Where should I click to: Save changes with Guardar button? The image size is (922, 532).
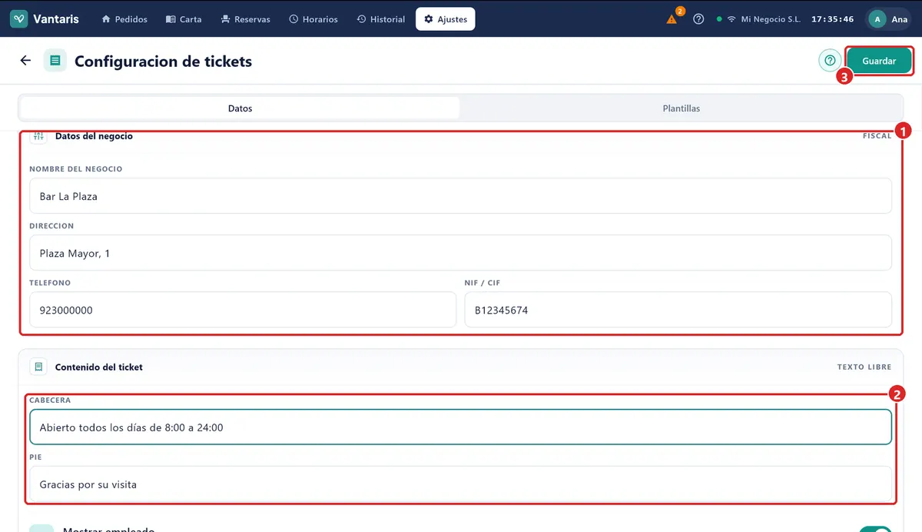(879, 61)
